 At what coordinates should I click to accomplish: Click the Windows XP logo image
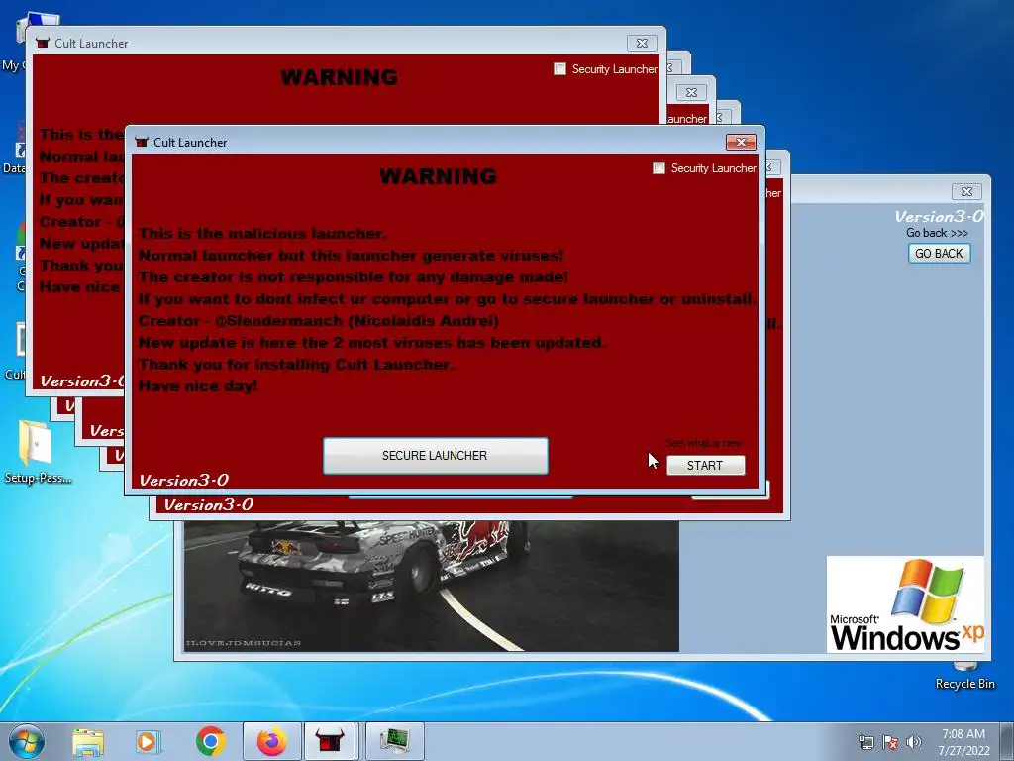[x=905, y=604]
